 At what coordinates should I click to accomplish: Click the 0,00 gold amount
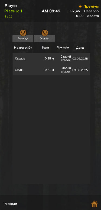[x=80, y=16]
